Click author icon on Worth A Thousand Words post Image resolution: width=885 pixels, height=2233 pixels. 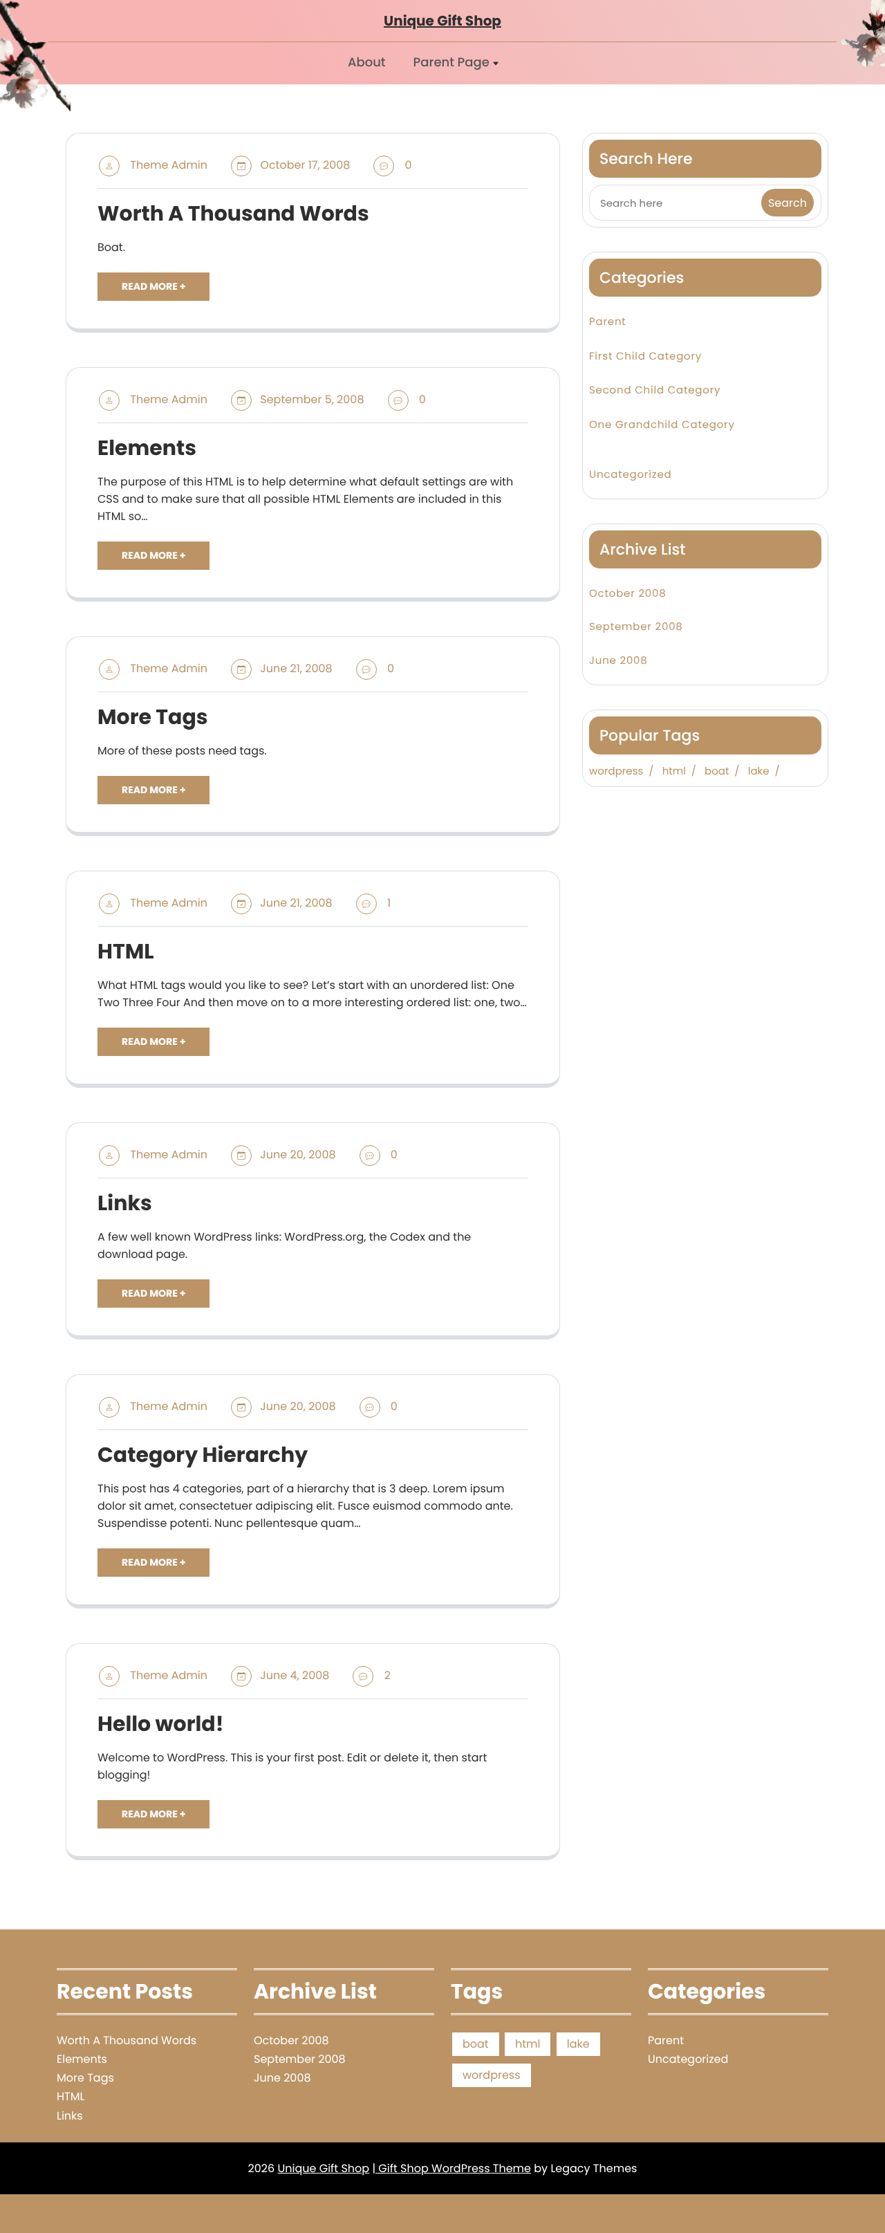coord(109,165)
